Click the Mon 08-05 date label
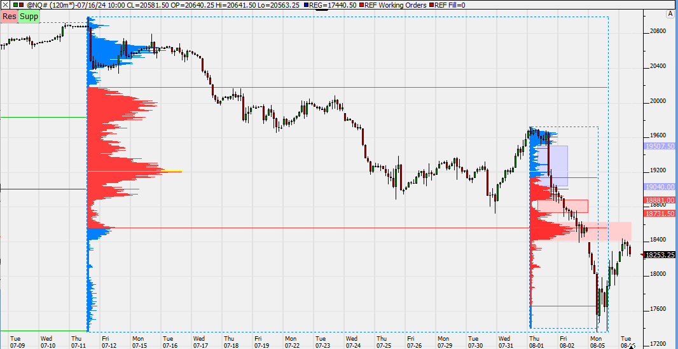Image resolution: width=678 pixels, height=349 pixels. (x=597, y=341)
